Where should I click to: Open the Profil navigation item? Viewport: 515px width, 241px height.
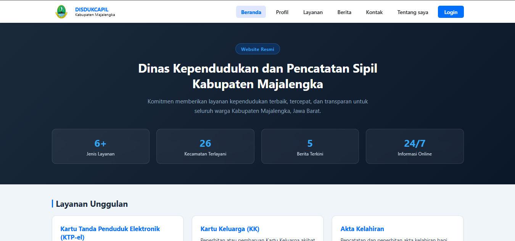pyautogui.click(x=282, y=12)
